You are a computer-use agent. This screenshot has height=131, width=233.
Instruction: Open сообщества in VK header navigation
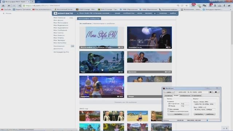[x=129, y=13]
